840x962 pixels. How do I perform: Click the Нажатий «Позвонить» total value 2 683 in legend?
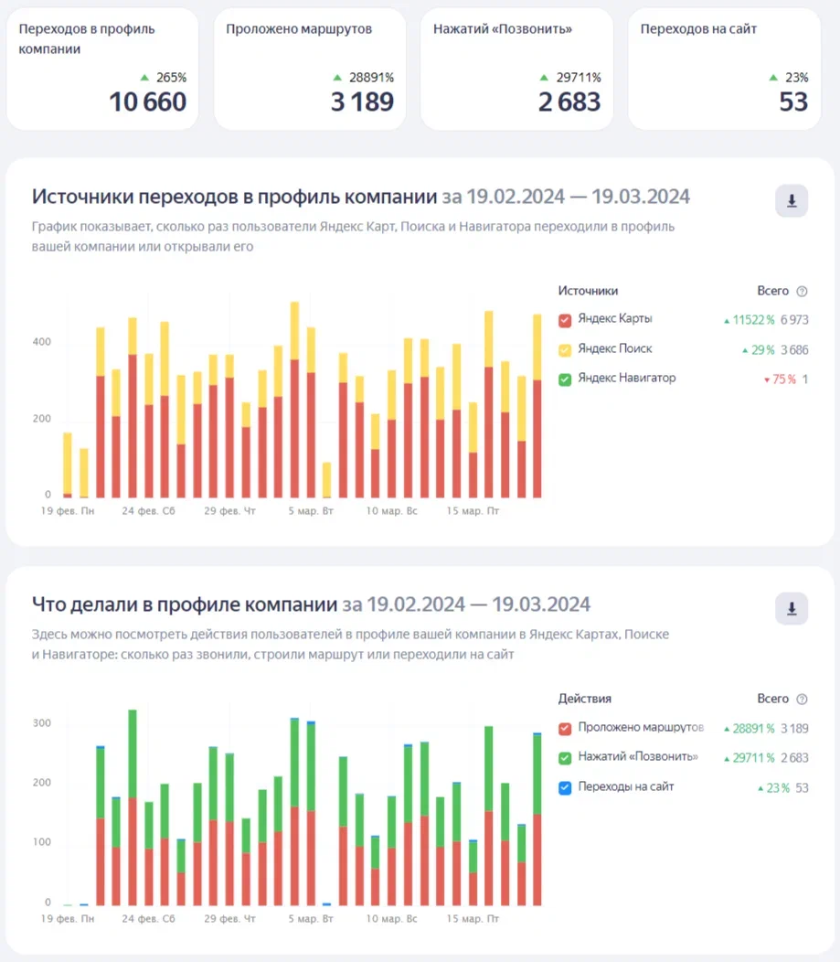(794, 758)
